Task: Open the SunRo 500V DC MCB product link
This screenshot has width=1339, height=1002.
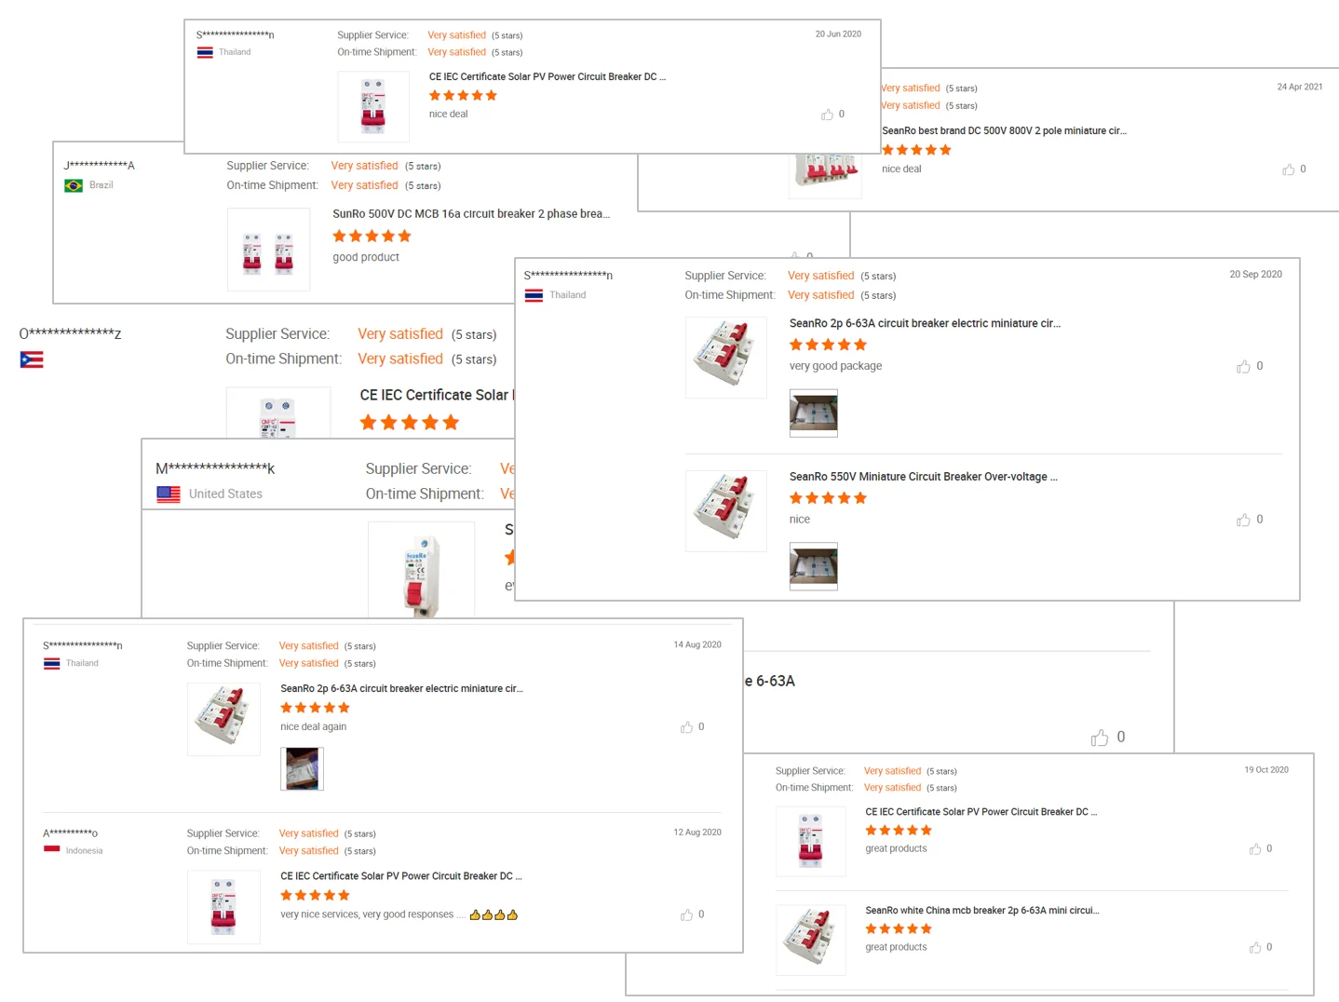Action: click(471, 214)
